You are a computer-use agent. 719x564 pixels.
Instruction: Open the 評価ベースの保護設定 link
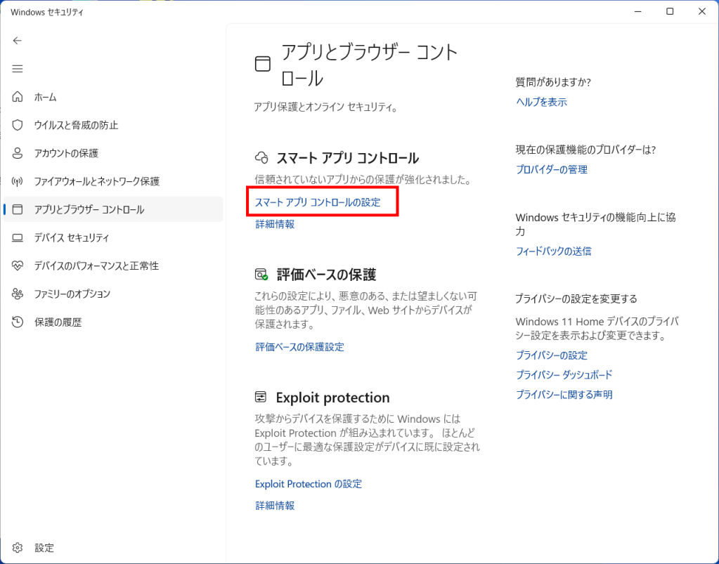(x=299, y=346)
